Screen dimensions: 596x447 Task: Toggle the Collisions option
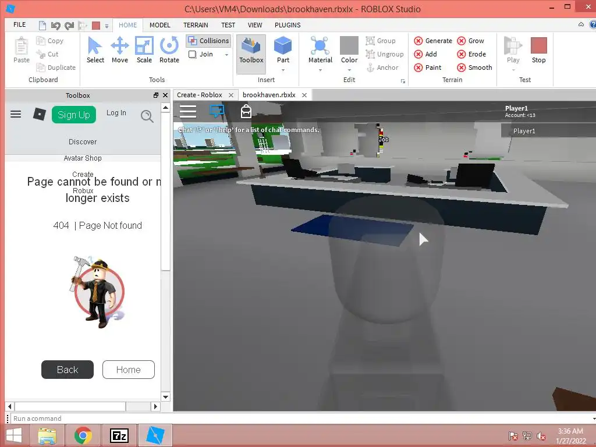point(208,41)
